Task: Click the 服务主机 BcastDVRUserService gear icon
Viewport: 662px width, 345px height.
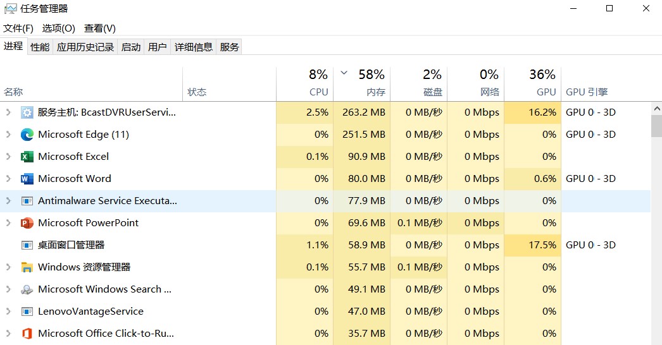Action: click(x=27, y=112)
